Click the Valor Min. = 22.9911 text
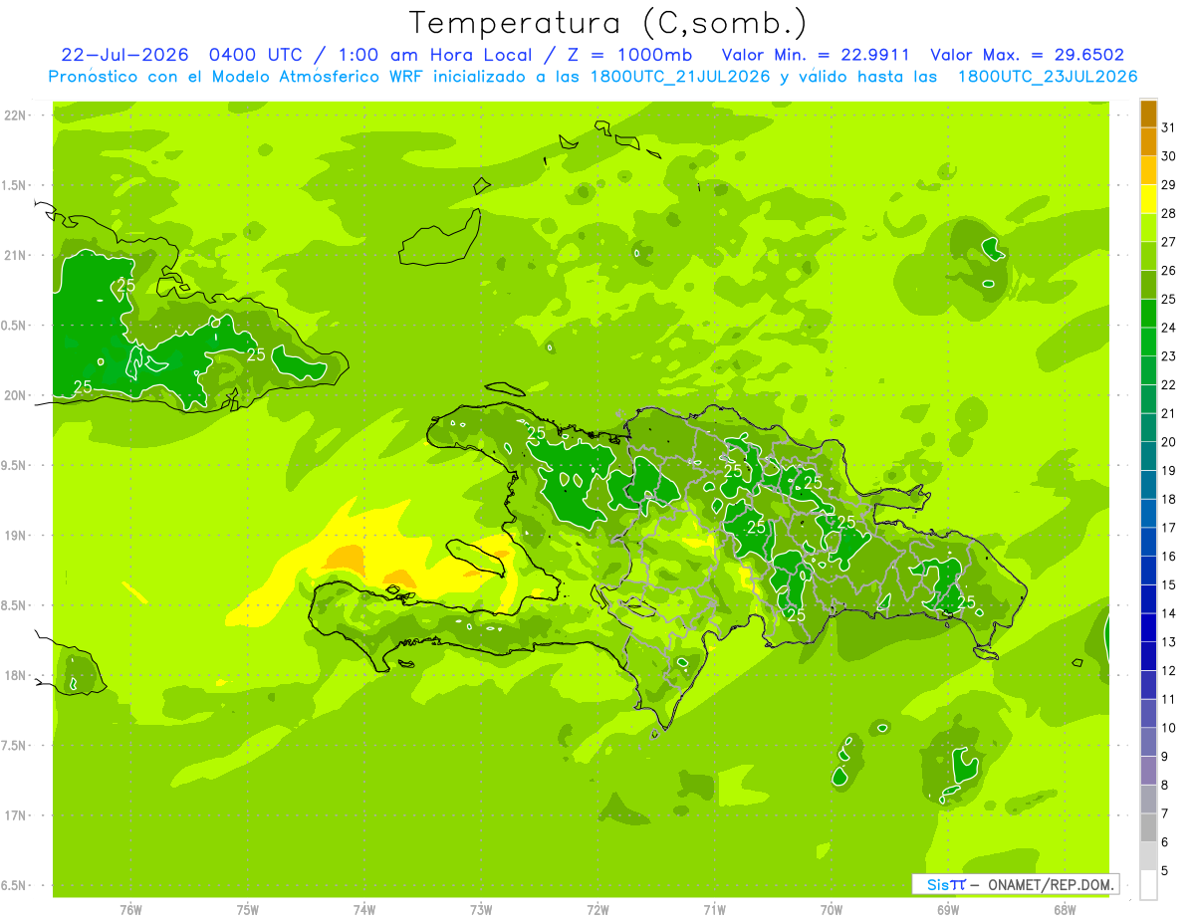 819,56
